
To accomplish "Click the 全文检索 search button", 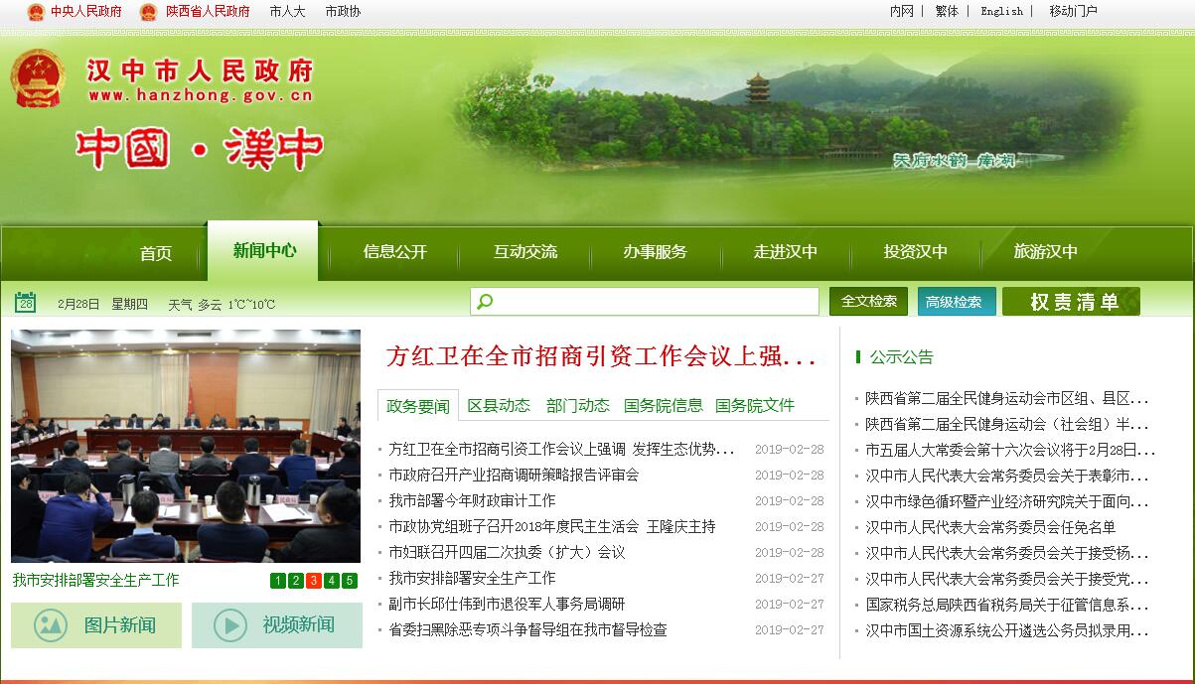I will pos(868,302).
